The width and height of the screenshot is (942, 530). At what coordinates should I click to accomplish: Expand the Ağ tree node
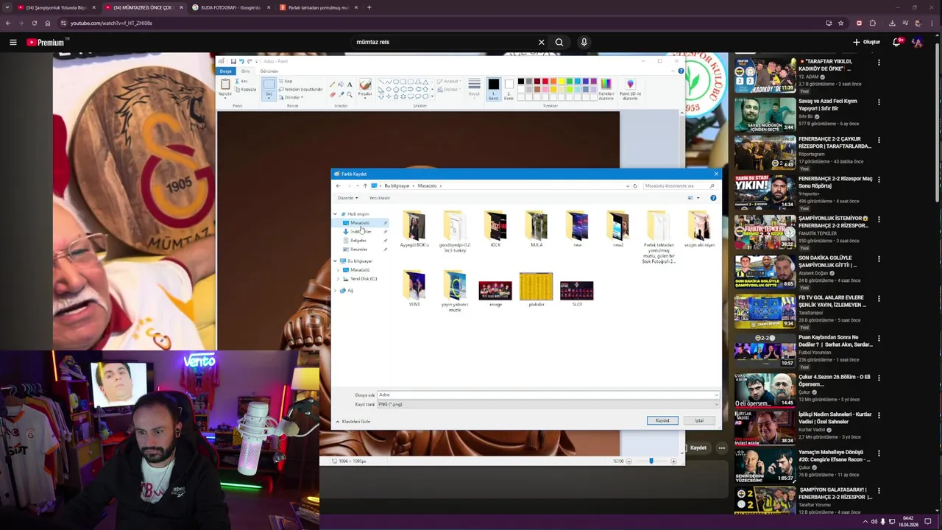coord(335,290)
